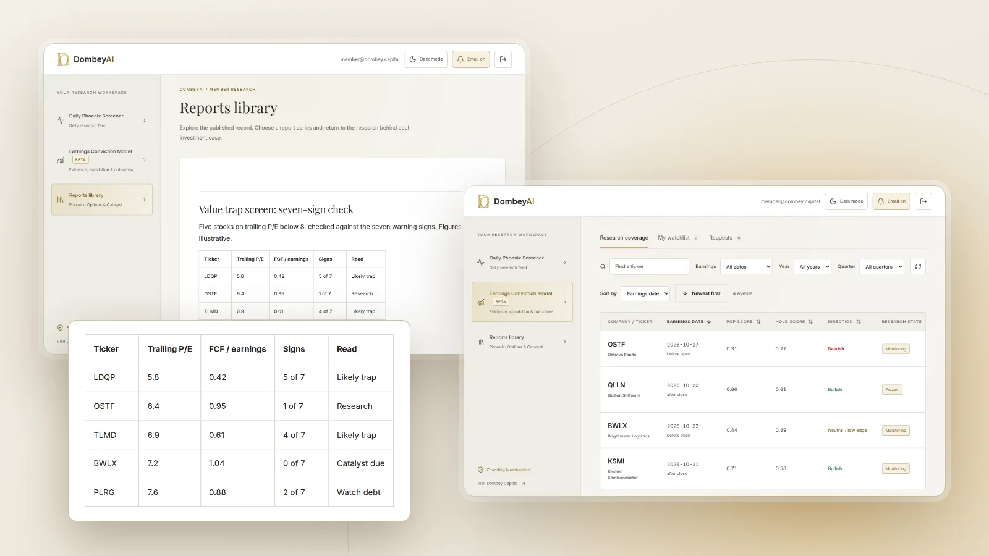Toggle the Newest first sort order

[x=701, y=293]
